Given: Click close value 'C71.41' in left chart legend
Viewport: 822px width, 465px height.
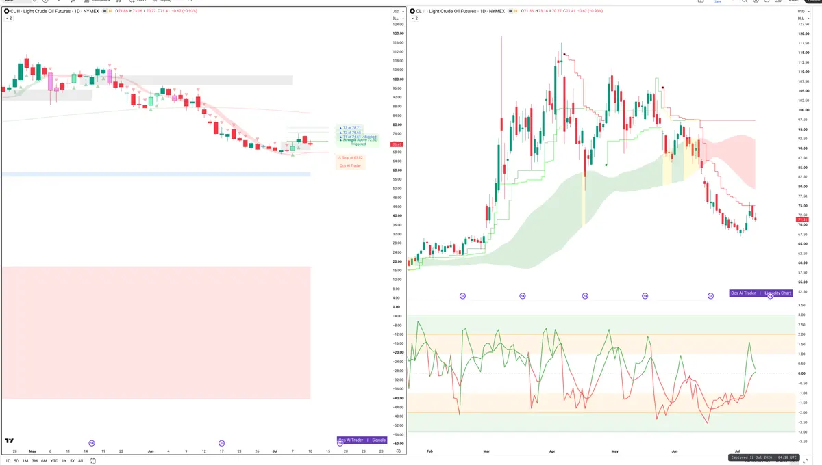Looking at the screenshot, I should pyautogui.click(x=164, y=12).
